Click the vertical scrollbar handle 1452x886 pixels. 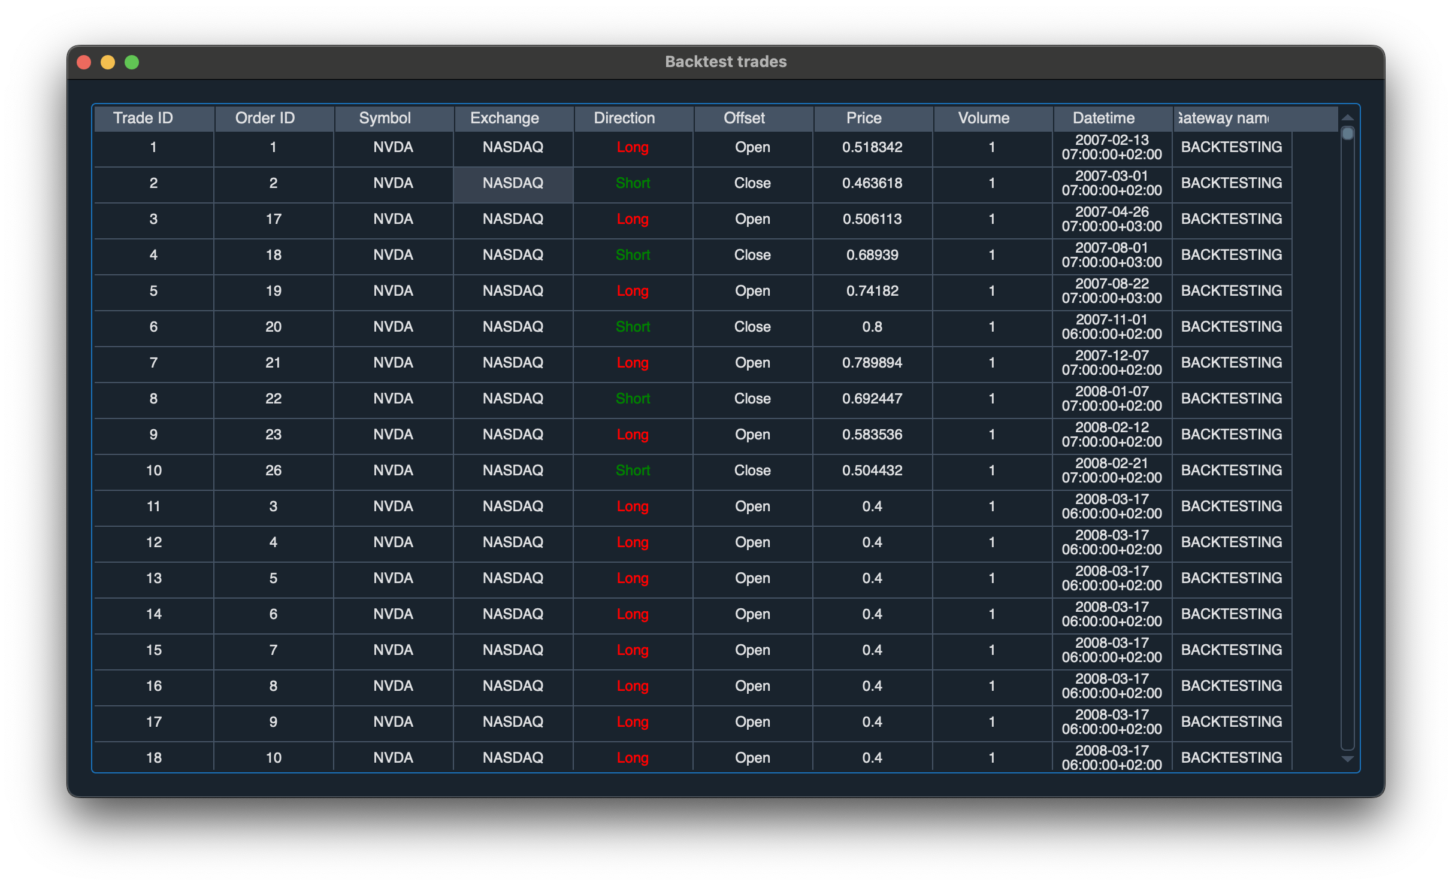pyautogui.click(x=1348, y=133)
